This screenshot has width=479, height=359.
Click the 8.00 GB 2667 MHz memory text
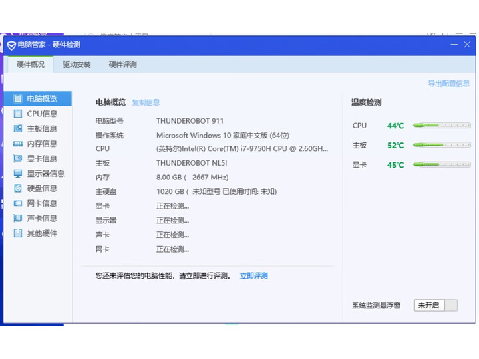[x=192, y=178]
